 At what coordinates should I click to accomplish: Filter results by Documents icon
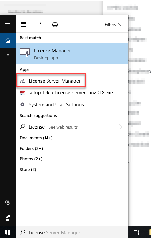click(x=39, y=24)
